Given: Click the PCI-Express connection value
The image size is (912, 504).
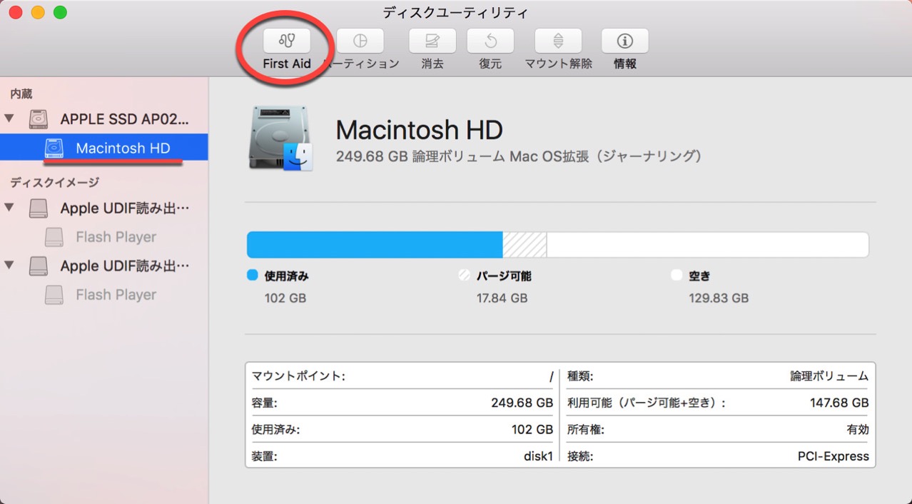Looking at the screenshot, I should tap(834, 456).
